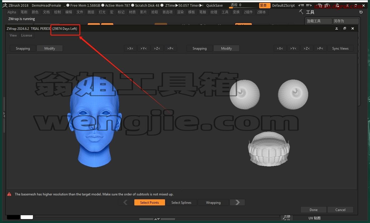
Task: Open the 文档 document menu
Action: (x=46, y=12)
